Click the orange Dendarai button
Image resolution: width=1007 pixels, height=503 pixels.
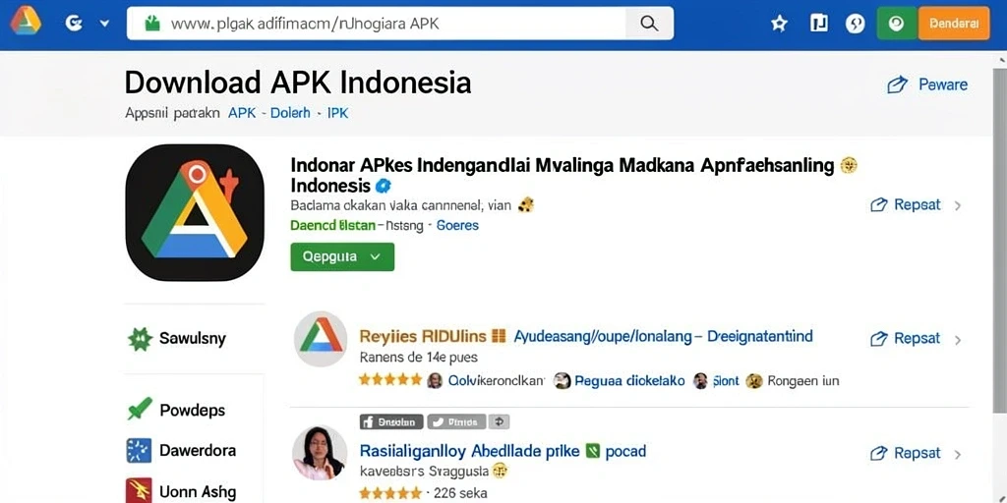(x=954, y=24)
